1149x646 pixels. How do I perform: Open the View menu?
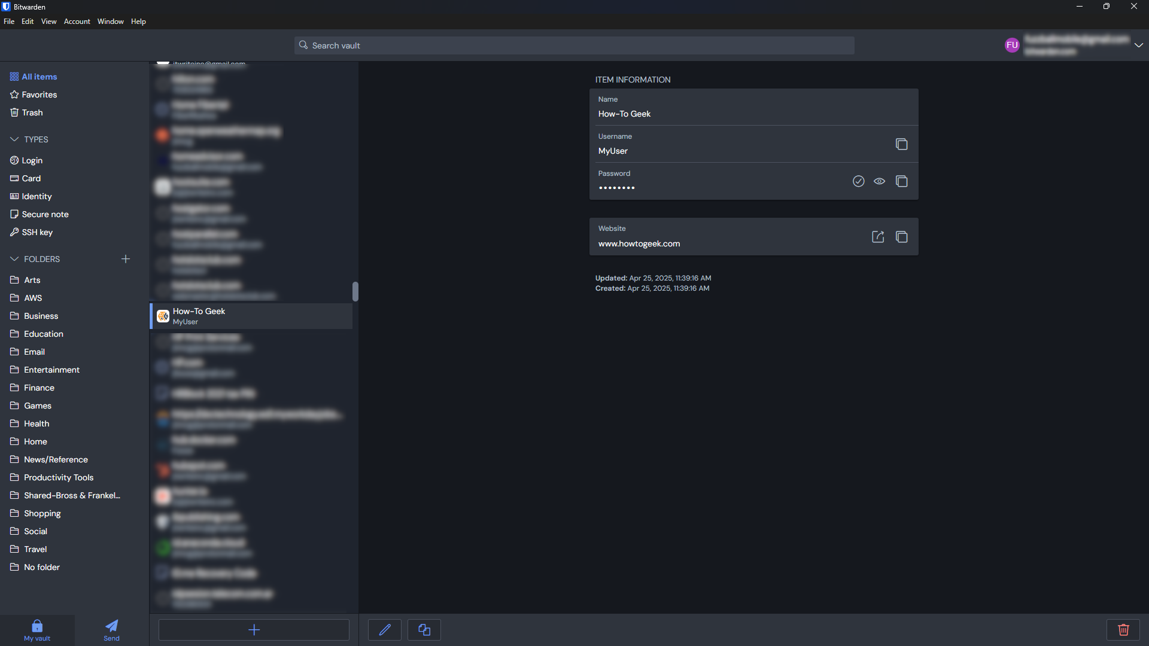[48, 22]
